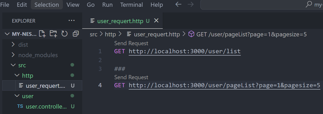Collapse all folders in Explorer
This screenshot has width=323, height=114.
click(x=76, y=33)
